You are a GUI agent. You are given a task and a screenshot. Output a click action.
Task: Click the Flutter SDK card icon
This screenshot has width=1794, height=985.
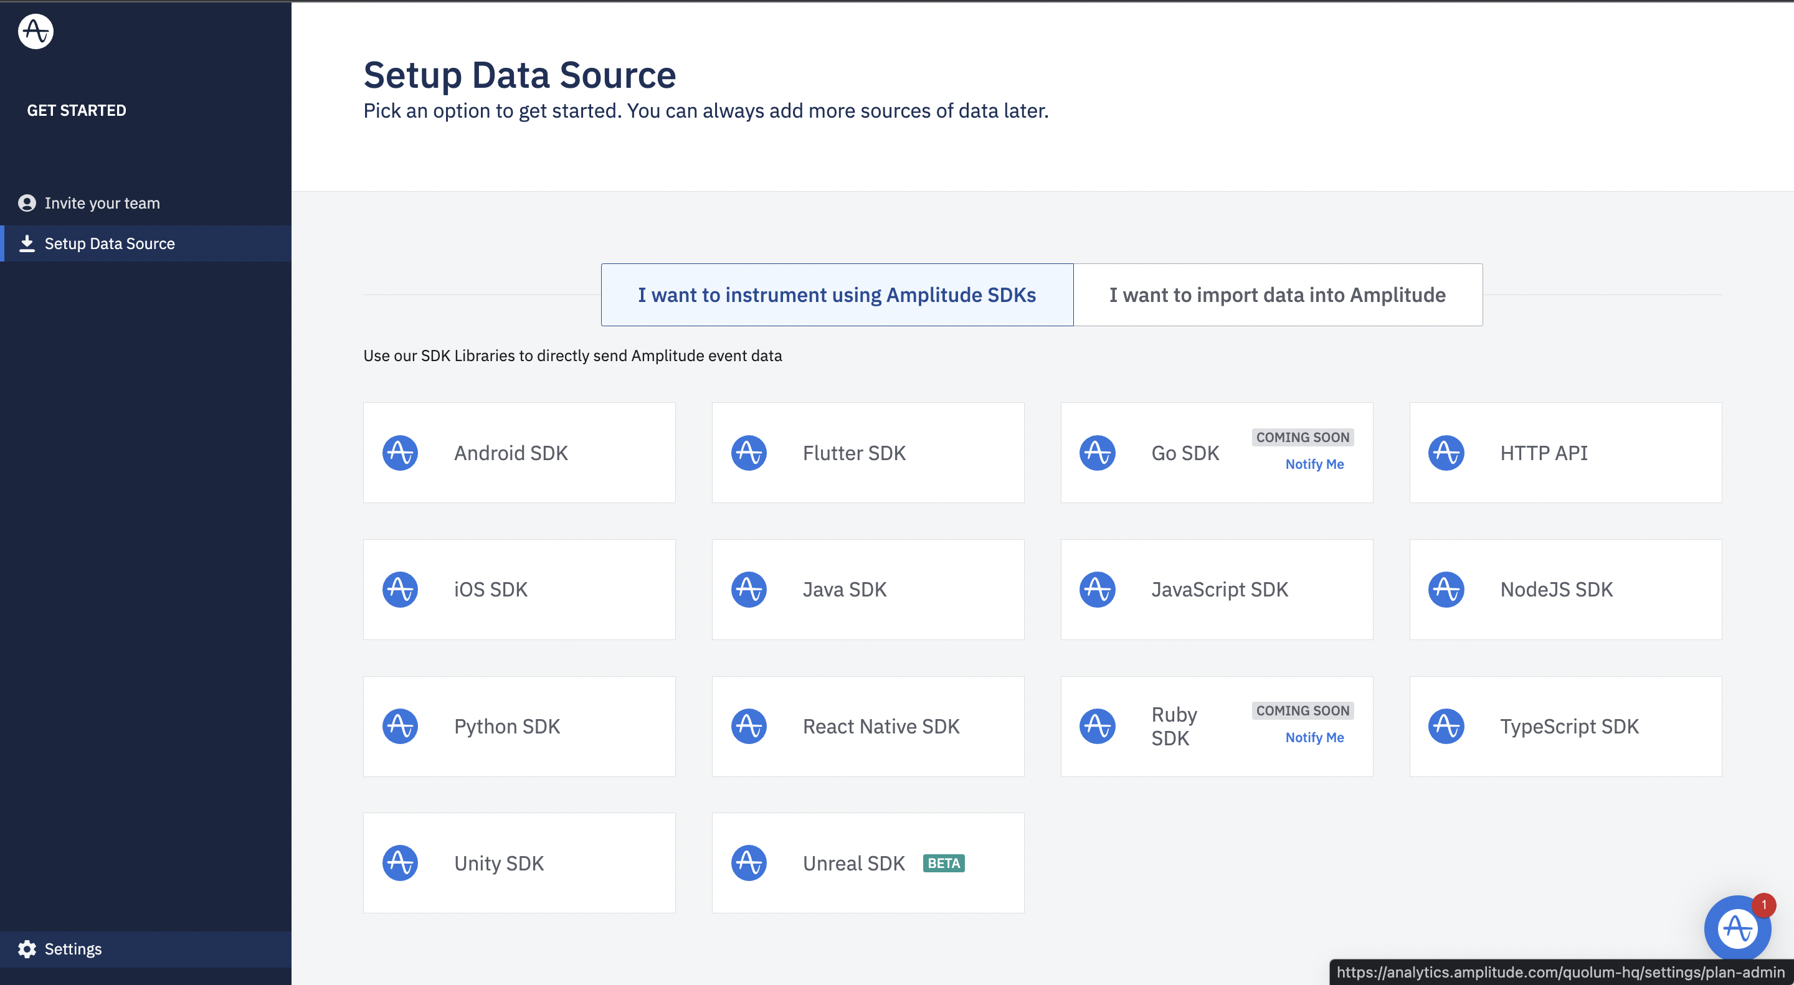pos(749,453)
